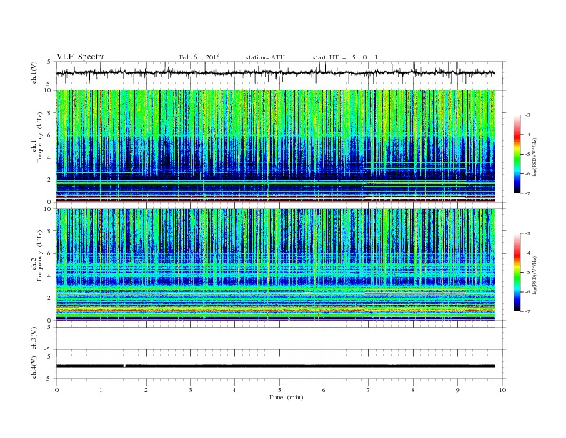The height and width of the screenshot is (438, 566).
Task: Click the "Time (min)" axis label
Action: (286, 397)
